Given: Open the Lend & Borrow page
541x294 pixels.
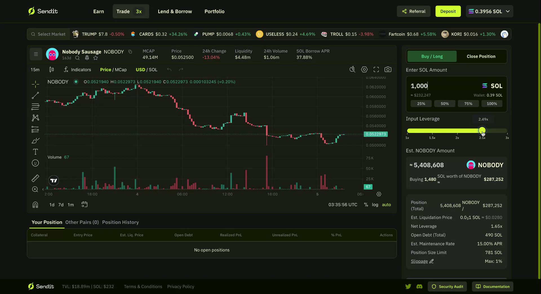Looking at the screenshot, I should tap(175, 11).
